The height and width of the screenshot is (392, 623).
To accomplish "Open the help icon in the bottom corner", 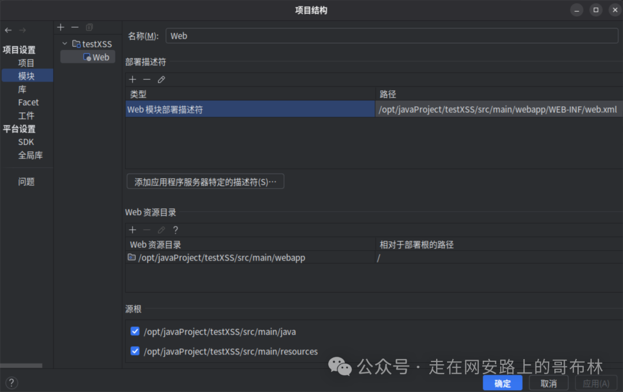I will (x=12, y=382).
